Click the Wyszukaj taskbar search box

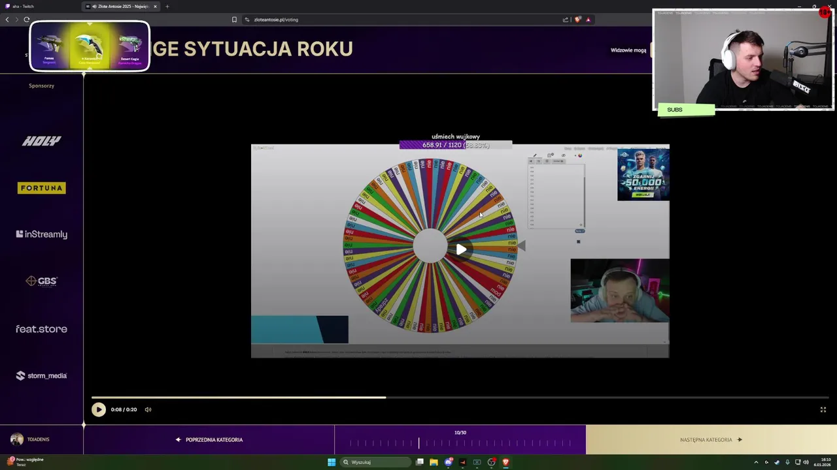click(375, 462)
